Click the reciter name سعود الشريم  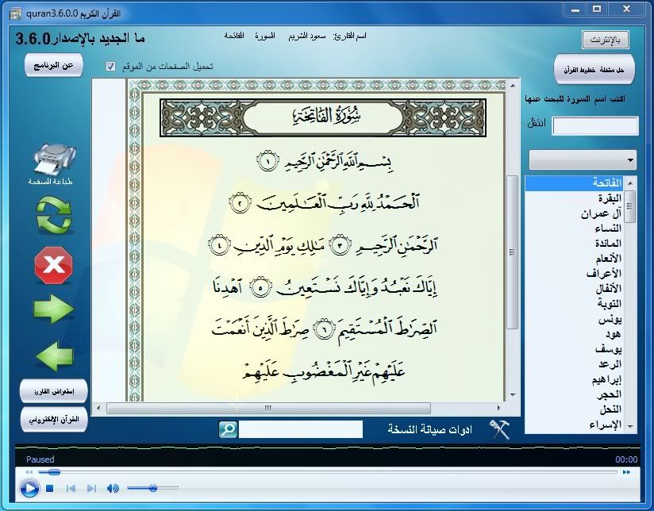pos(306,36)
